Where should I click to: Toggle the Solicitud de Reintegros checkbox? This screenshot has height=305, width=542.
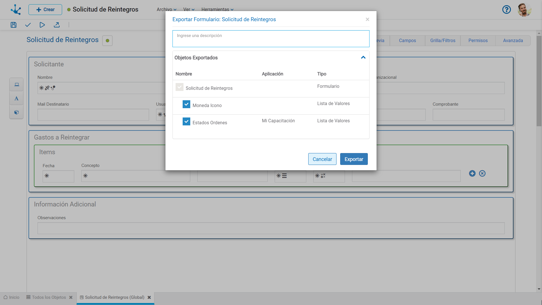pos(180,87)
